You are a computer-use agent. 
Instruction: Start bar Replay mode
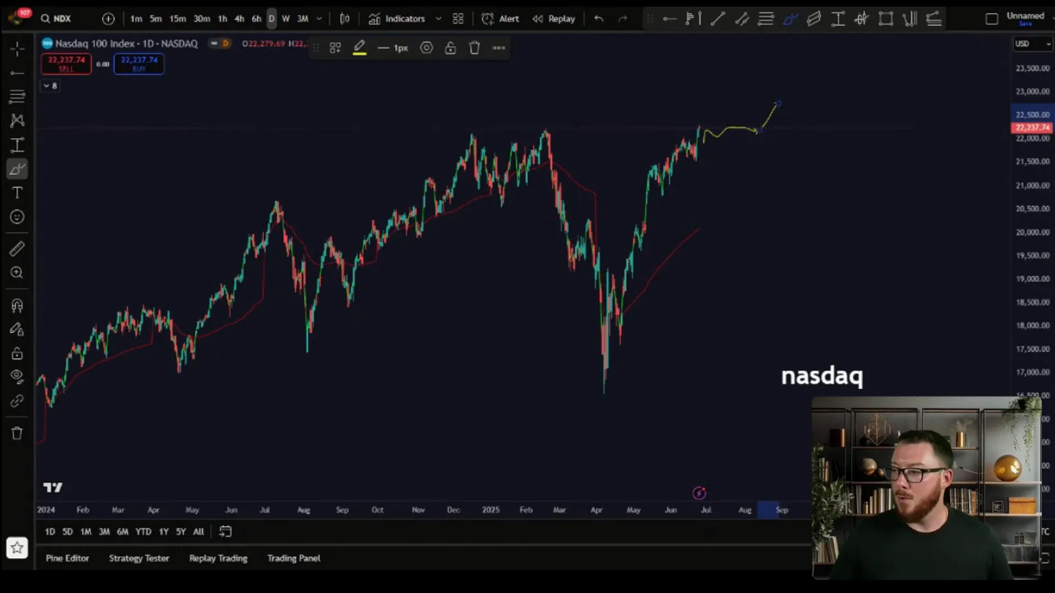click(553, 19)
